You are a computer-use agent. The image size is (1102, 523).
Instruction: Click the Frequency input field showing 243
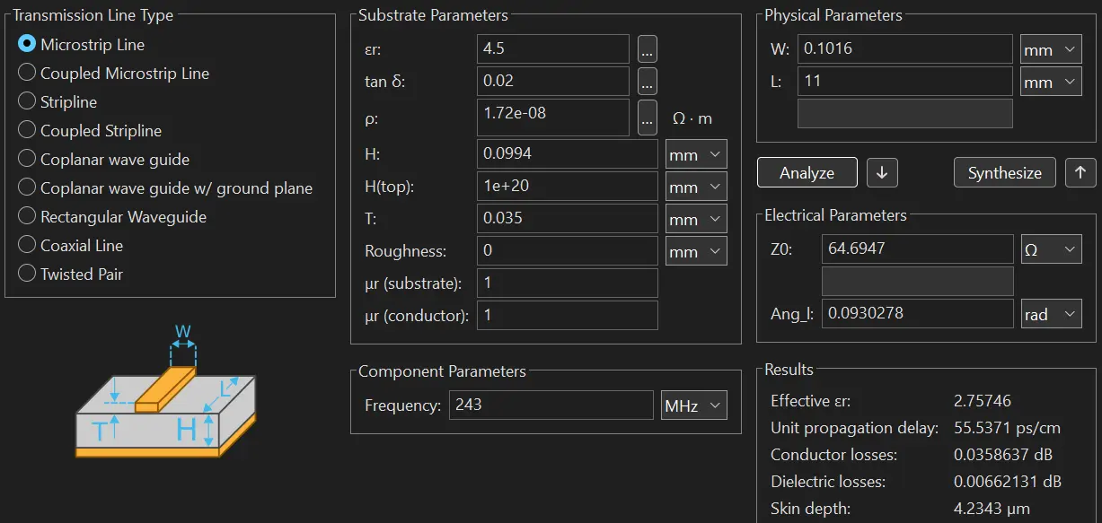tap(551, 405)
